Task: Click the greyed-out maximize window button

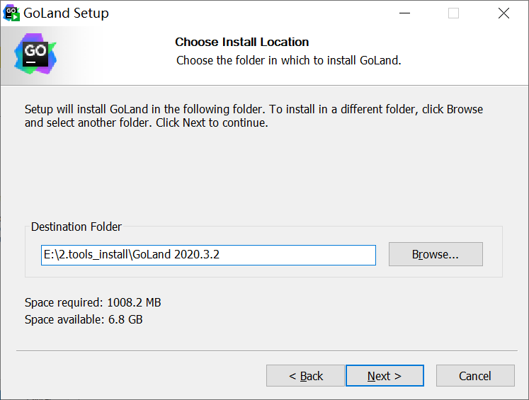Action: (453, 13)
